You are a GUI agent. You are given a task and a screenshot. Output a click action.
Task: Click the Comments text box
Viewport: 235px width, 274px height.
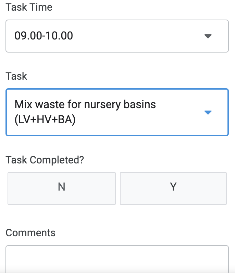point(117,259)
